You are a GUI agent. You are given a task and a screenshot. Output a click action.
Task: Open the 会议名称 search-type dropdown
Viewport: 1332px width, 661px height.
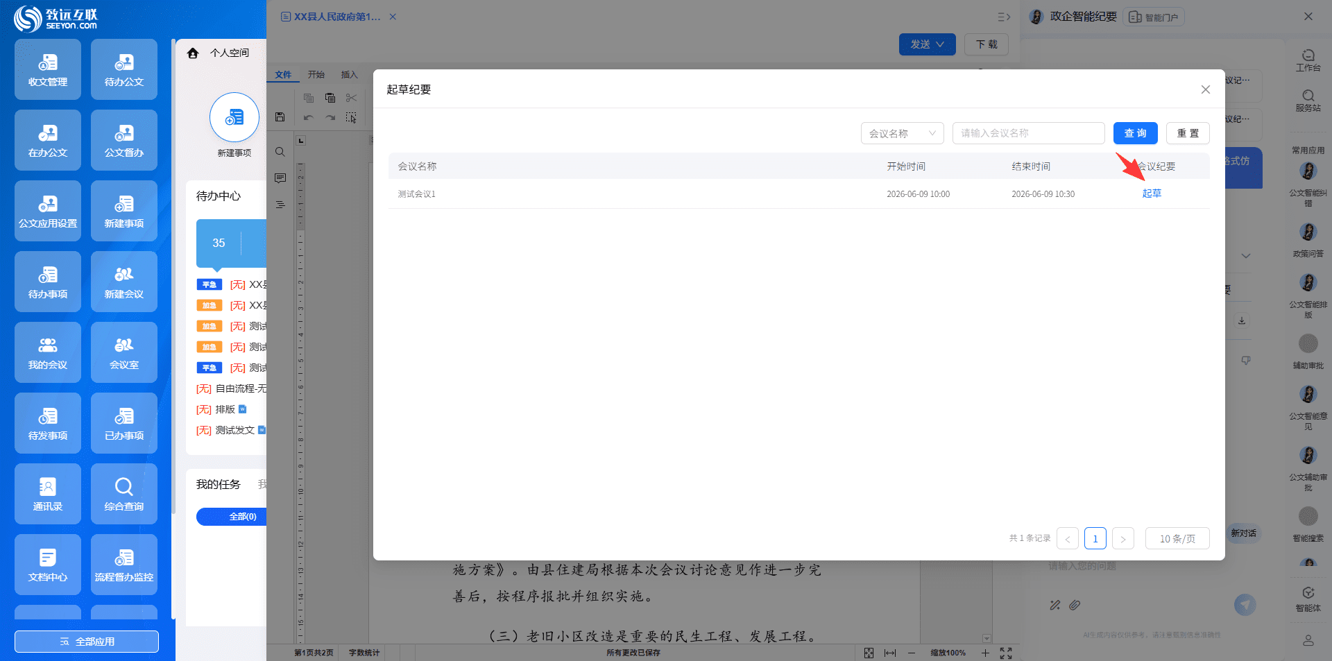[903, 133]
